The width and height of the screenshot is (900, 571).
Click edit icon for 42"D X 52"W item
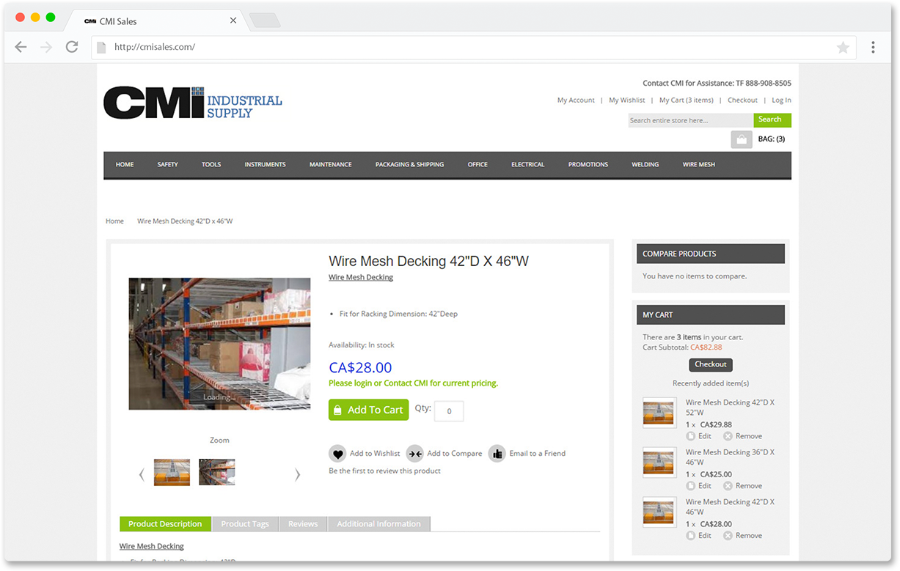(691, 436)
